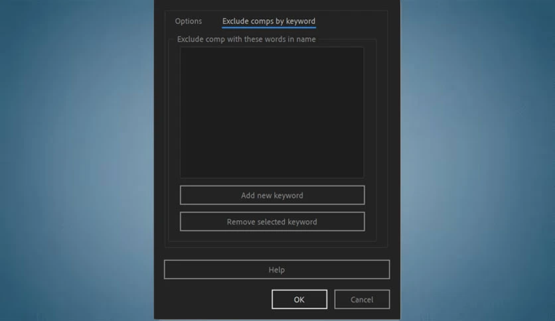Select the Exclude comps by keyword tab

269,21
